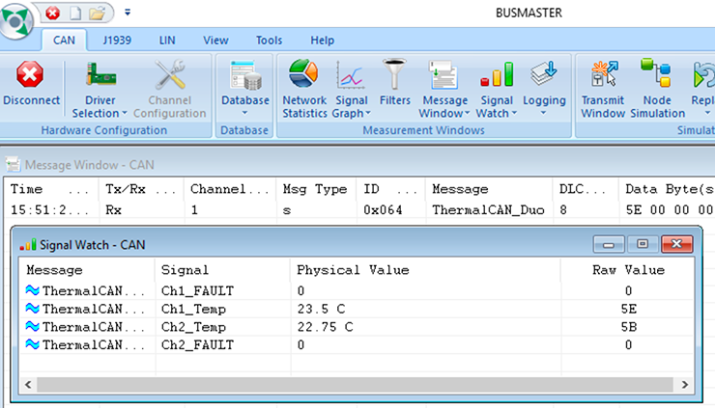Click Signal Watch scrollbar right arrow
The image size is (715, 408).
pyautogui.click(x=684, y=384)
